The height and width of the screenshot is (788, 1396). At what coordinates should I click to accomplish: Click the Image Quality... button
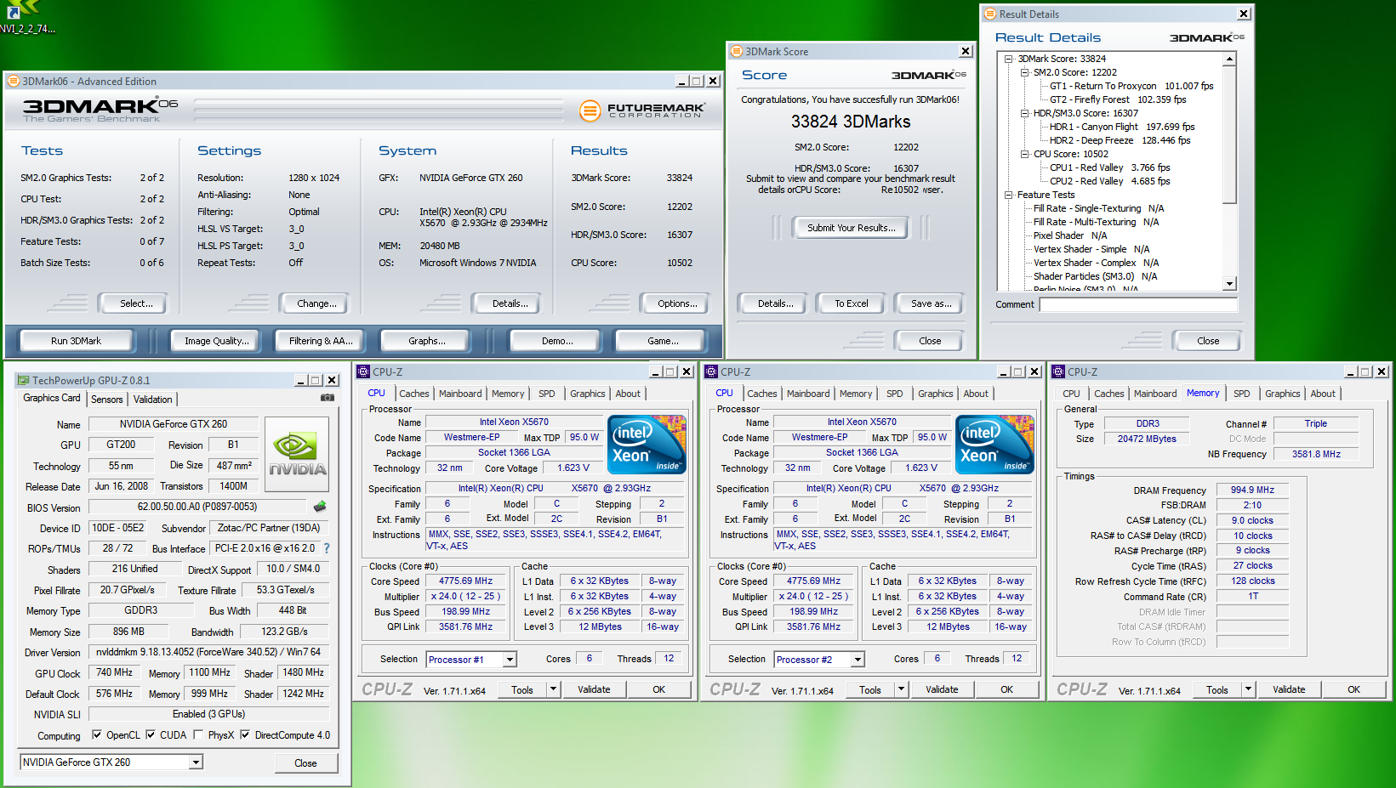coord(217,341)
